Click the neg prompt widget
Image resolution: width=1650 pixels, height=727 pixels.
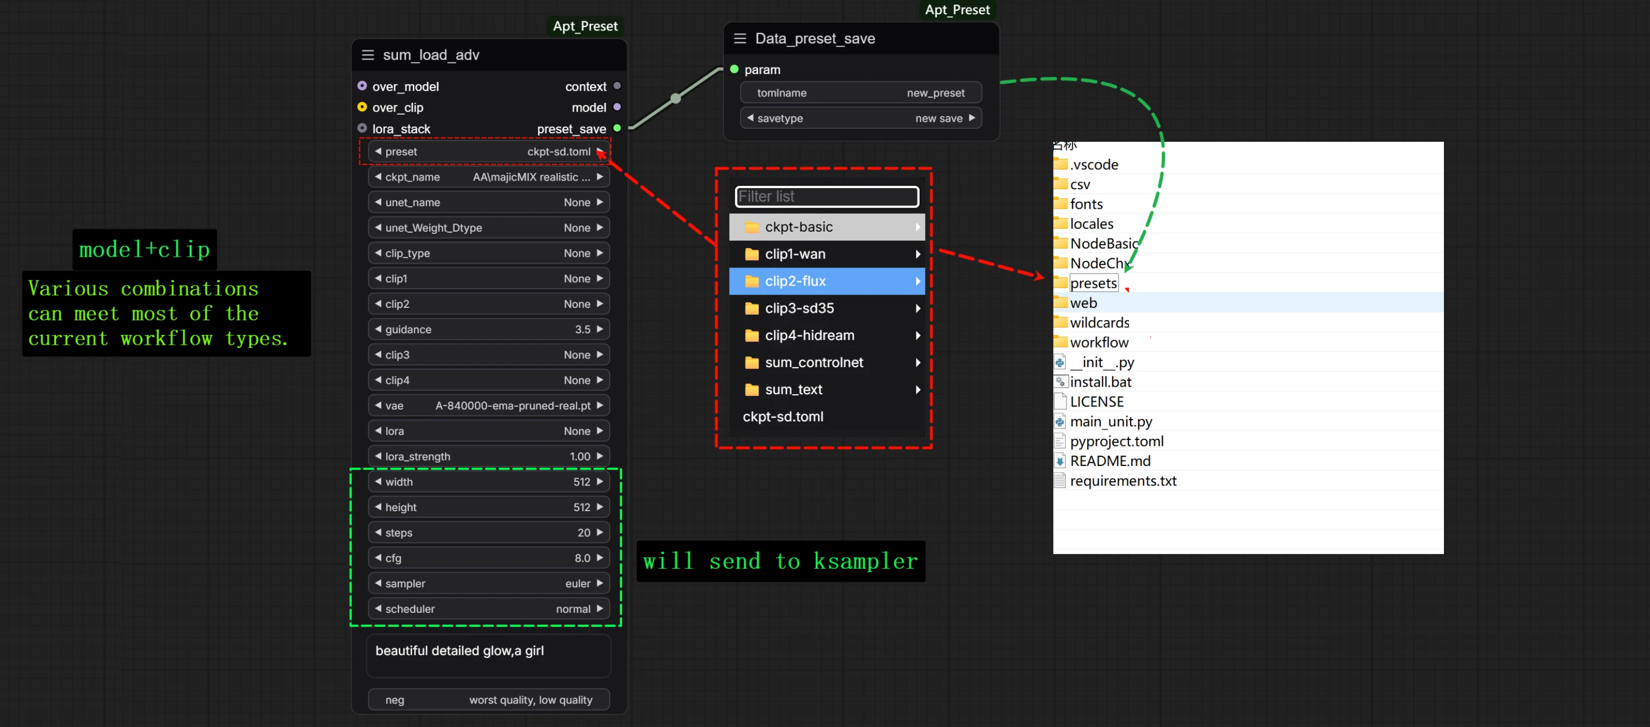pyautogui.click(x=489, y=699)
